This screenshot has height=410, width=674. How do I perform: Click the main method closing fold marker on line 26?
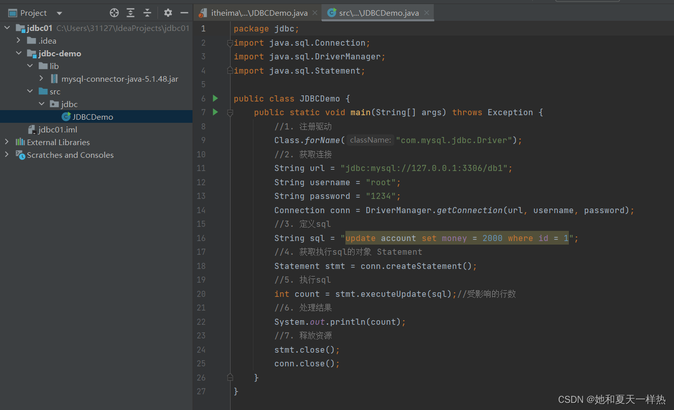[230, 377]
